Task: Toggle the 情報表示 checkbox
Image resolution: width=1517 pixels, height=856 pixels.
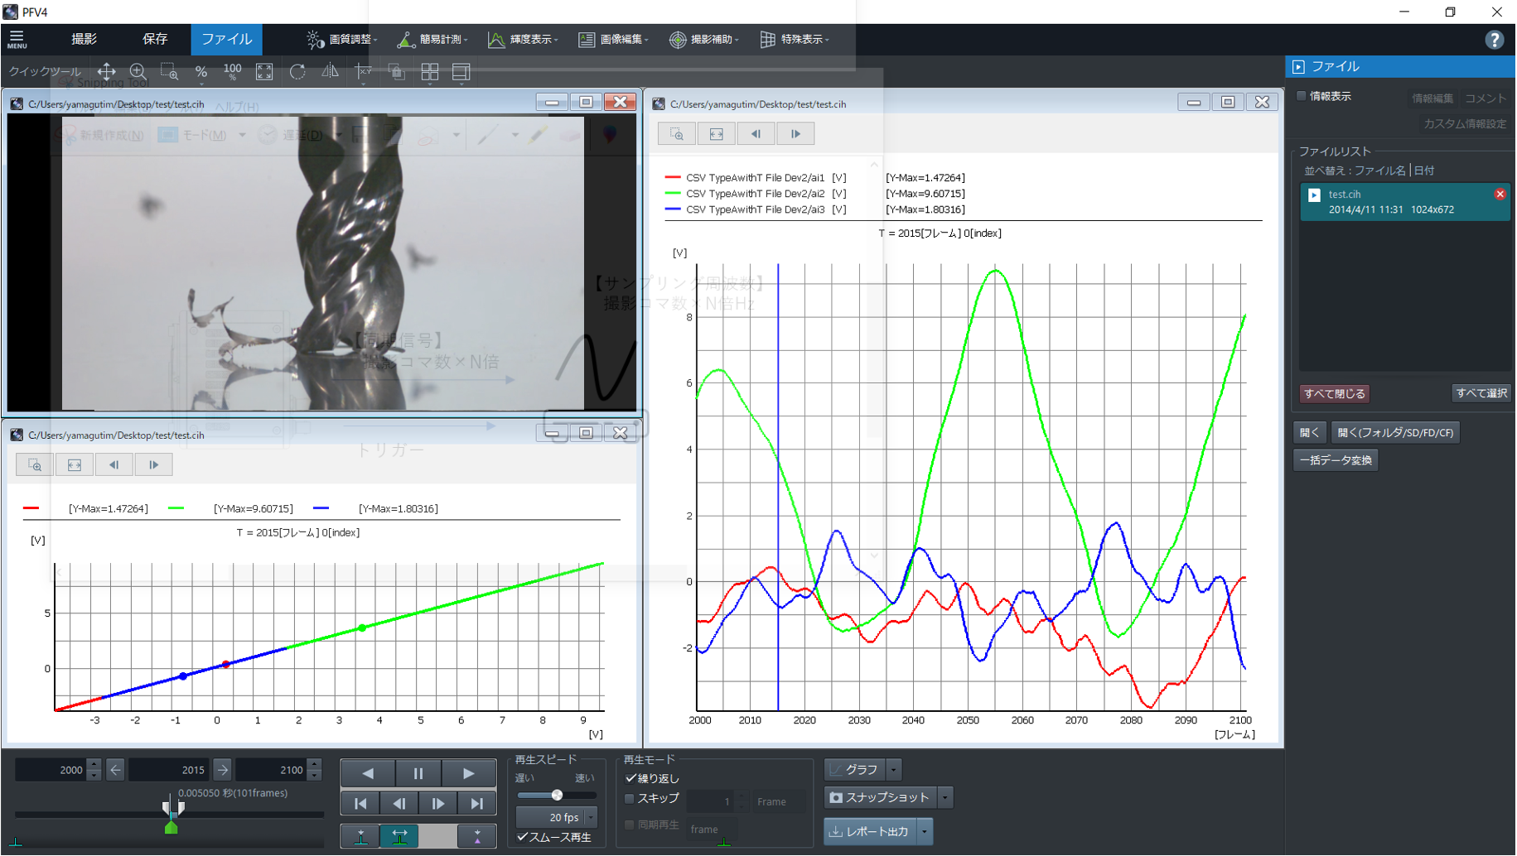Action: coord(1302,96)
